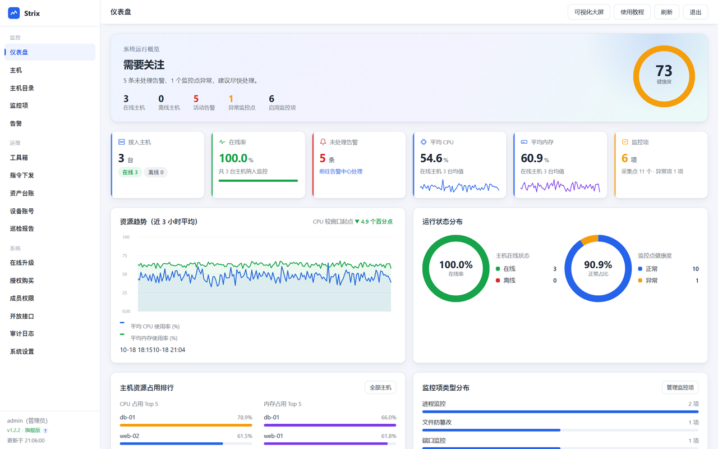718x449 pixels.
Task: Click the 离线 0 badge
Action: (x=156, y=172)
